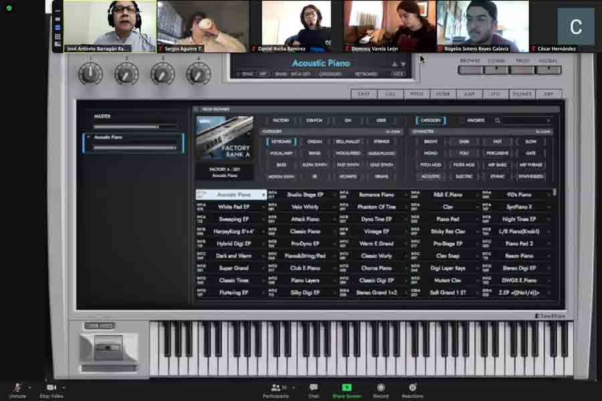Select the EXB-PCM bank button
The image size is (602, 401).
coord(314,120)
